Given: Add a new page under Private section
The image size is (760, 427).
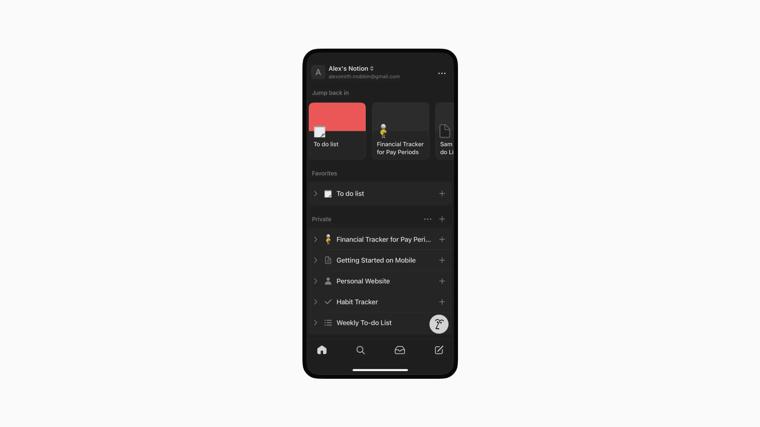Looking at the screenshot, I should point(442,219).
